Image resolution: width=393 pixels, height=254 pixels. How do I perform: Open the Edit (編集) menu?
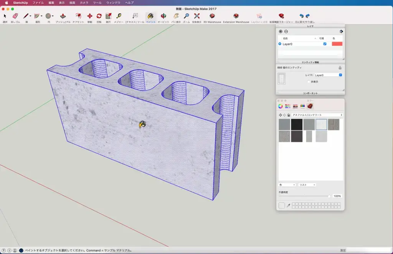click(x=51, y=3)
